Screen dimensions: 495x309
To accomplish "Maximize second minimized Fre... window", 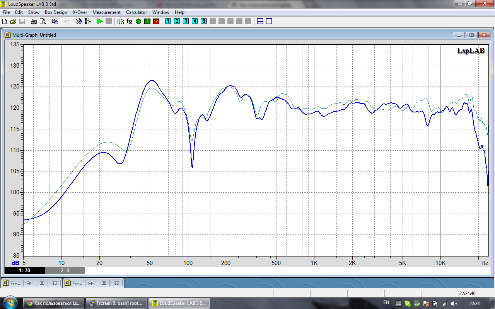I will [104, 283].
